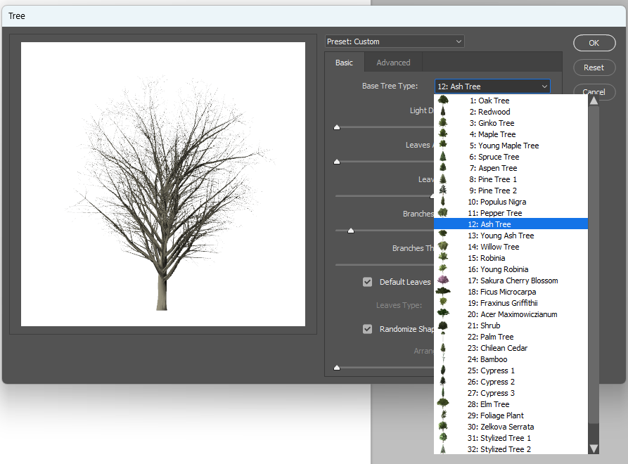
Task: Select the Redwood tree icon
Action: [x=443, y=111]
